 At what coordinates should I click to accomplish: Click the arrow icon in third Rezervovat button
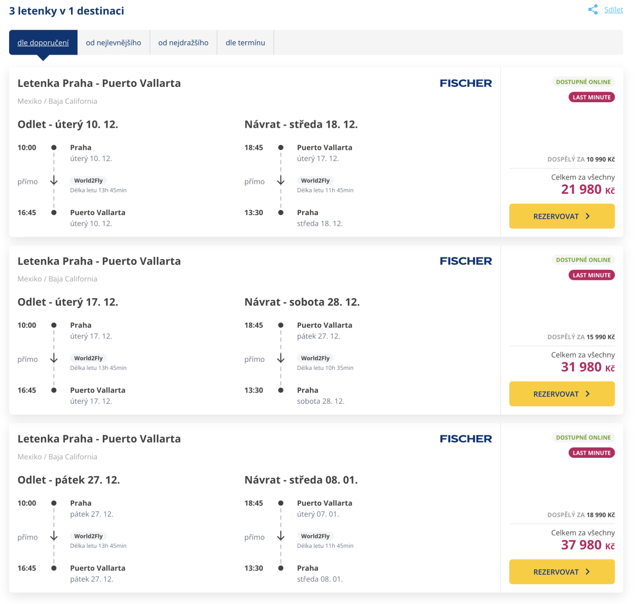click(588, 572)
